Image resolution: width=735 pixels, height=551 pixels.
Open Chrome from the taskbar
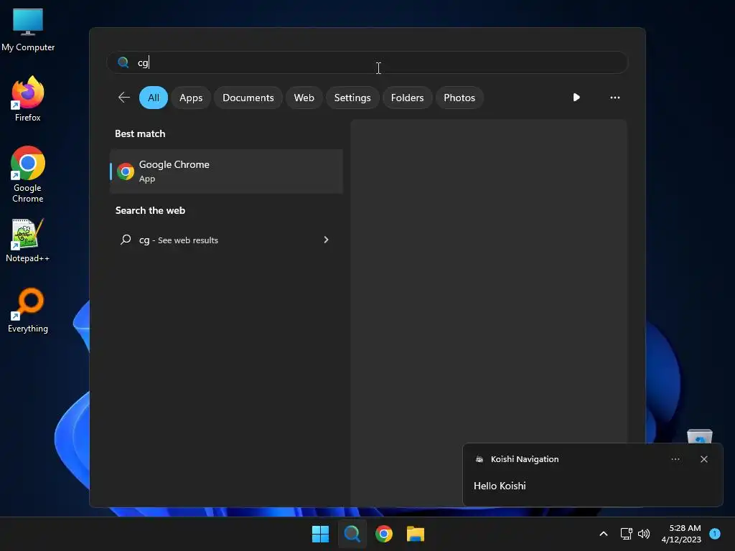pos(384,534)
